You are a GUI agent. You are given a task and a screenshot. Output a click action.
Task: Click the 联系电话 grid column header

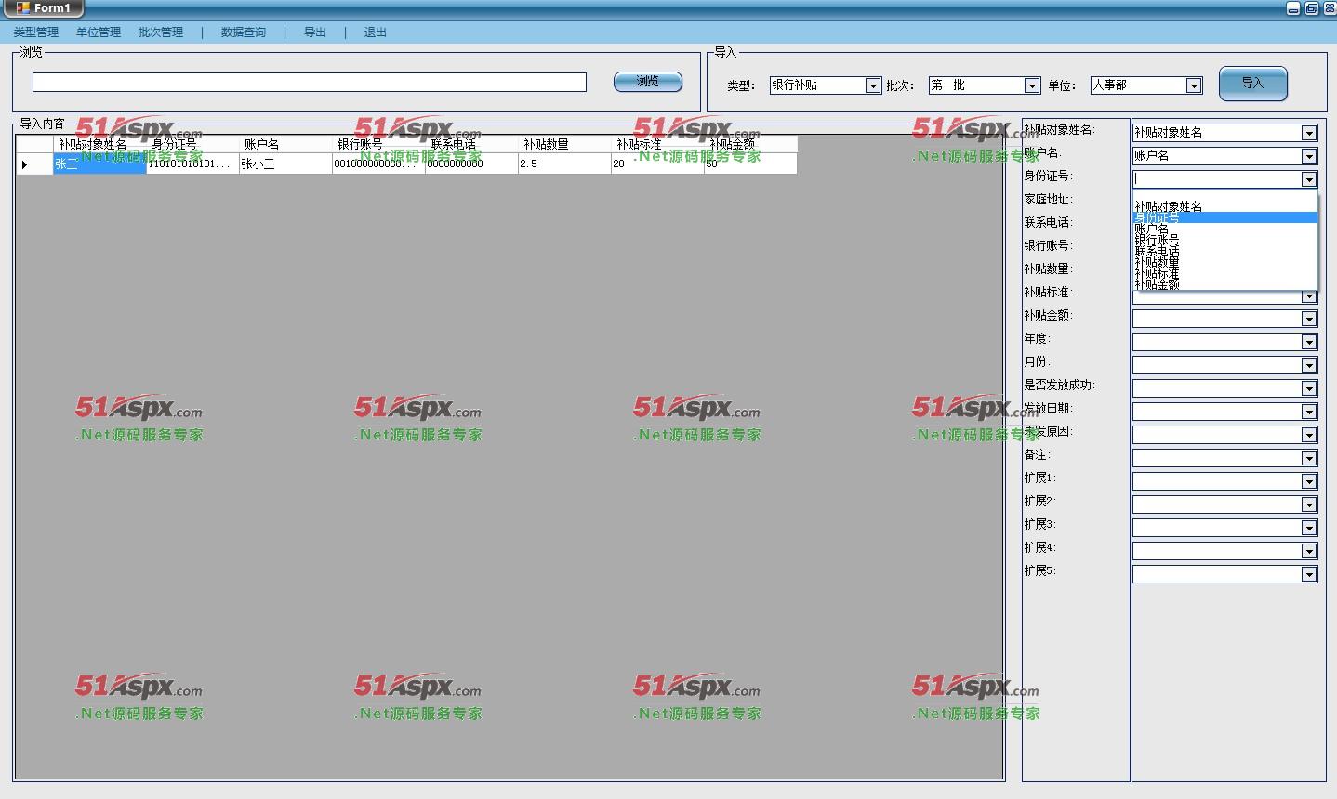coord(471,144)
